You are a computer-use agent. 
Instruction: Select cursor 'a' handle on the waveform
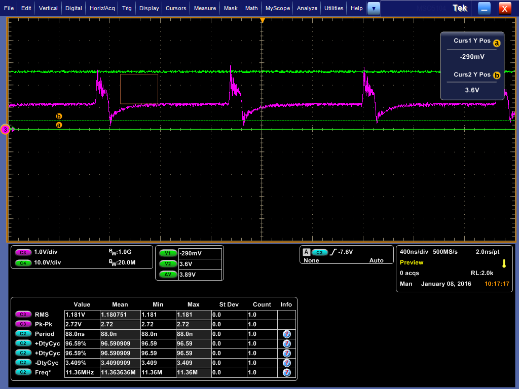[59, 125]
